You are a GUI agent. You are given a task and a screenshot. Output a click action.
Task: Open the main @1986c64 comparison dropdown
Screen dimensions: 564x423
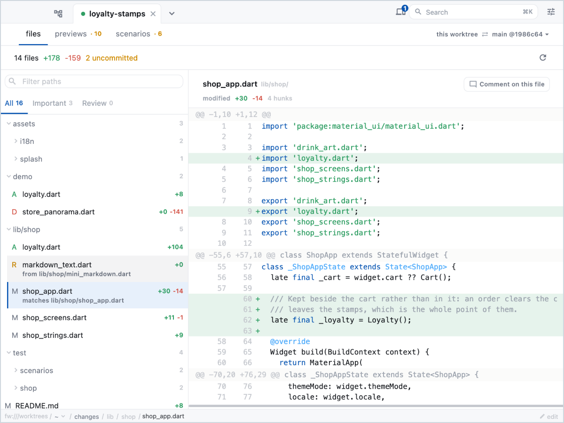(521, 34)
